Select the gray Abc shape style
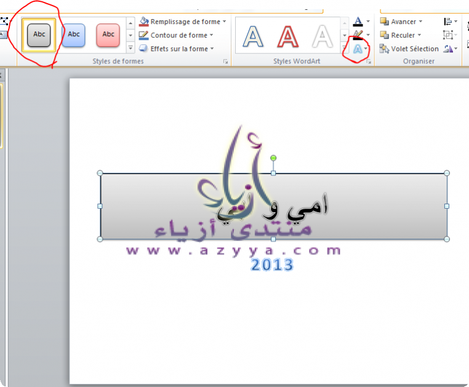The height and width of the screenshot is (387, 469). 39,35
